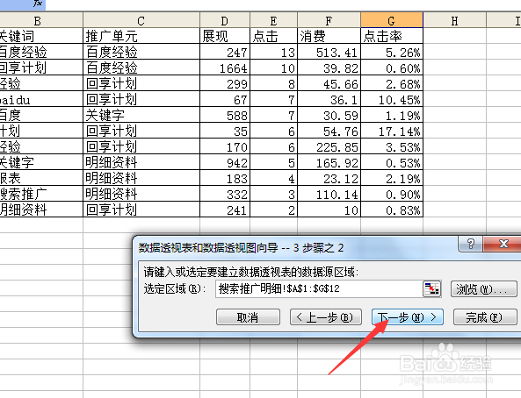
Task: Click 上一步 (B) button
Action: (x=326, y=317)
